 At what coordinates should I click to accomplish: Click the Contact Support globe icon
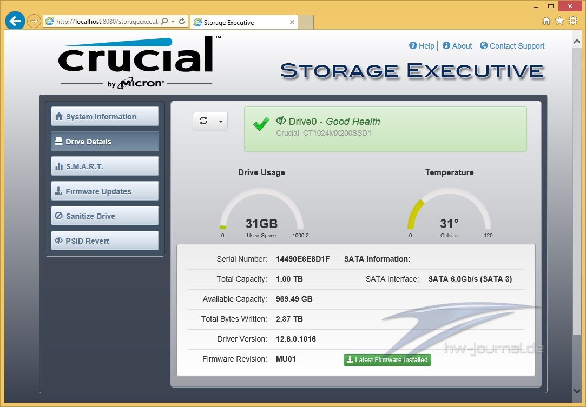484,45
